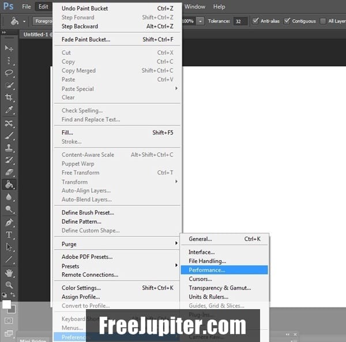This screenshot has height=342, width=346.
Task: Reset default foreground and background colors
Action: (4, 295)
